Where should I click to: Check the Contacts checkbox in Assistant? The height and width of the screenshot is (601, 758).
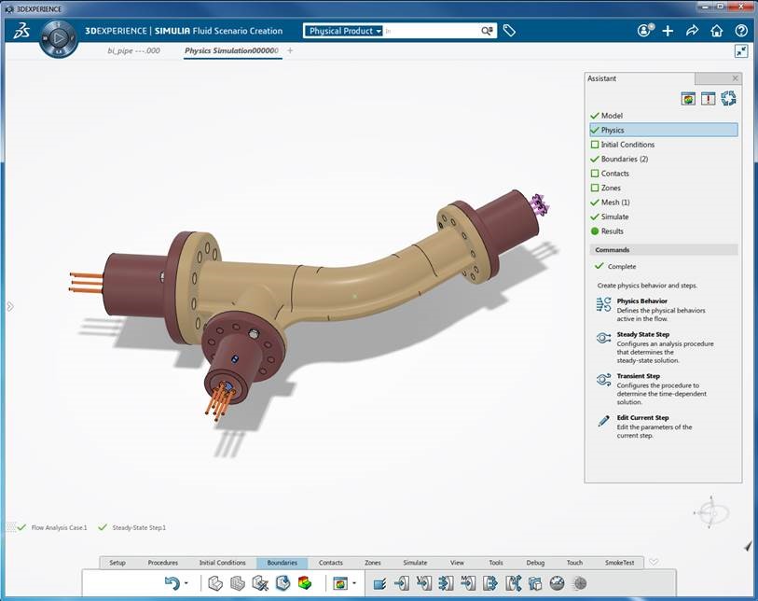click(596, 173)
